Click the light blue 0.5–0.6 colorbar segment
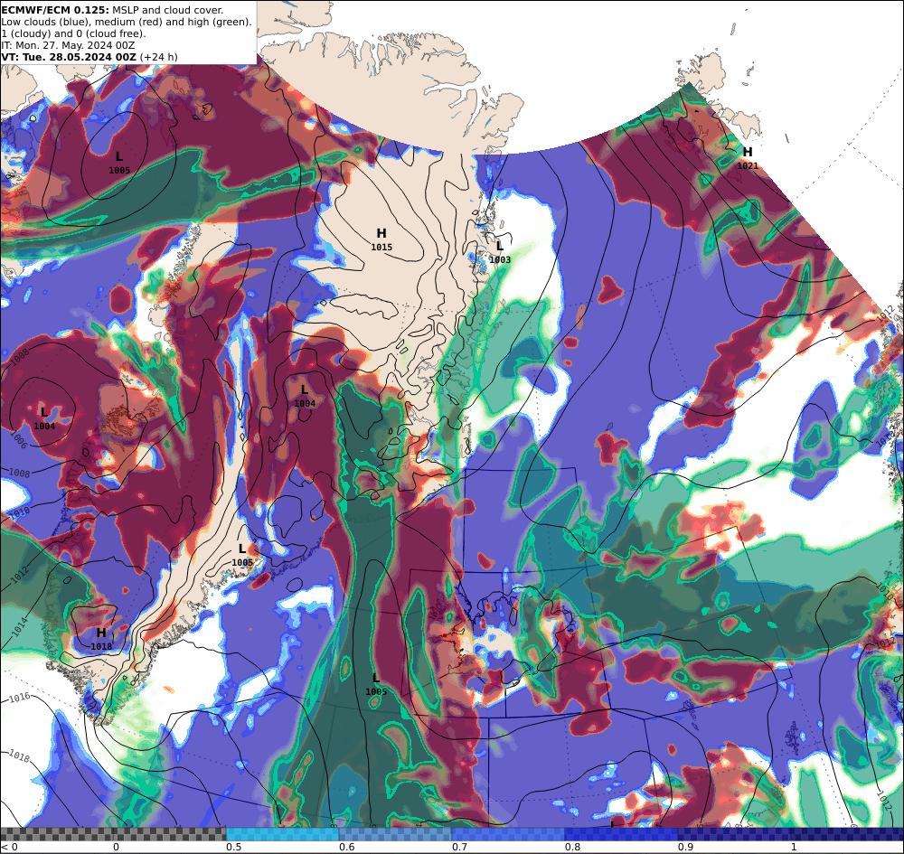The height and width of the screenshot is (854, 904). (x=282, y=834)
